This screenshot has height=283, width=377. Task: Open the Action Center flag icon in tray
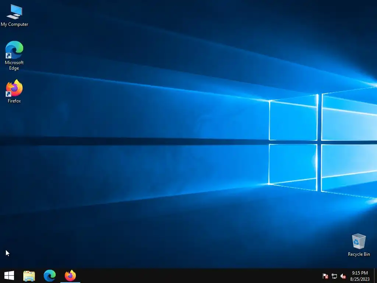point(325,276)
